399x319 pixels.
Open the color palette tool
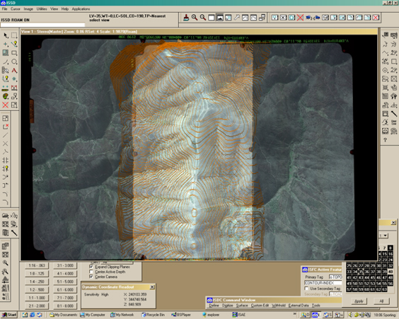click(x=6, y=96)
